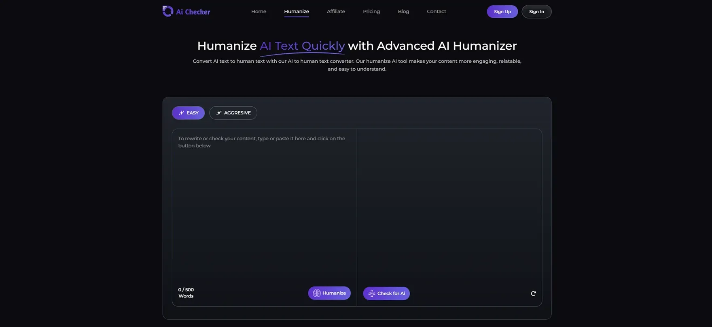712x327 pixels.
Task: Open the Affiliate page
Action: point(336,12)
